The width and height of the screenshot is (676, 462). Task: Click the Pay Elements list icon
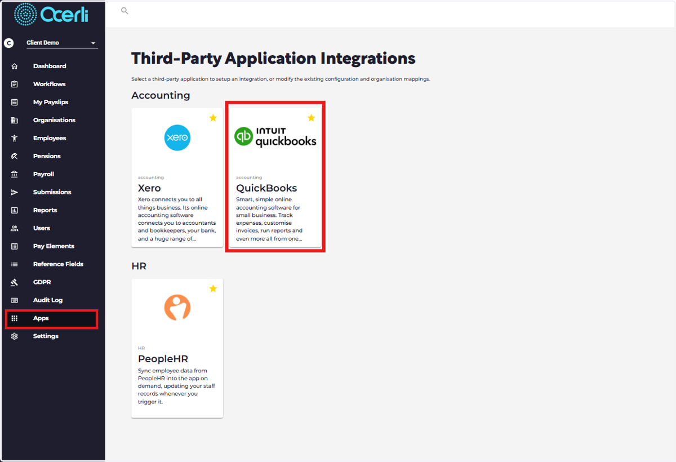(x=15, y=246)
